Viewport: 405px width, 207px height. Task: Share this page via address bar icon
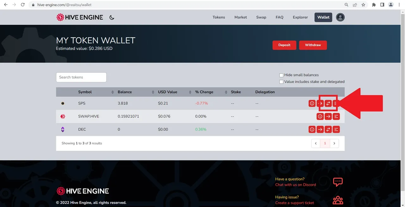pos(355,5)
